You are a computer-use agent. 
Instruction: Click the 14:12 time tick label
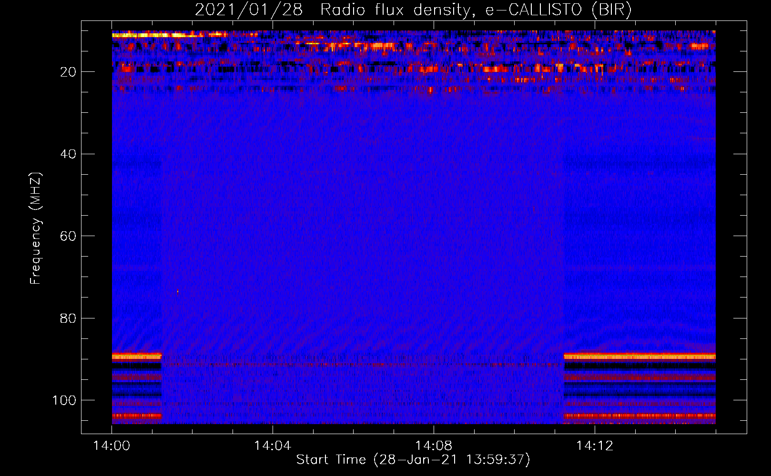(595, 446)
